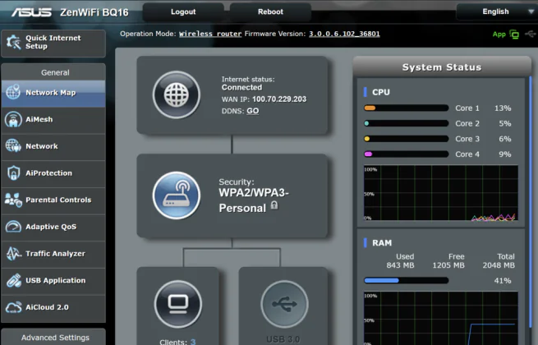This screenshot has height=345, width=538.
Task: Click the Used 843 MB value
Action: (x=400, y=265)
